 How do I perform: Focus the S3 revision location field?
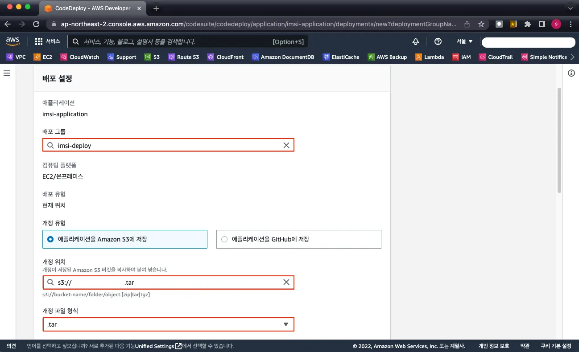coord(169,282)
